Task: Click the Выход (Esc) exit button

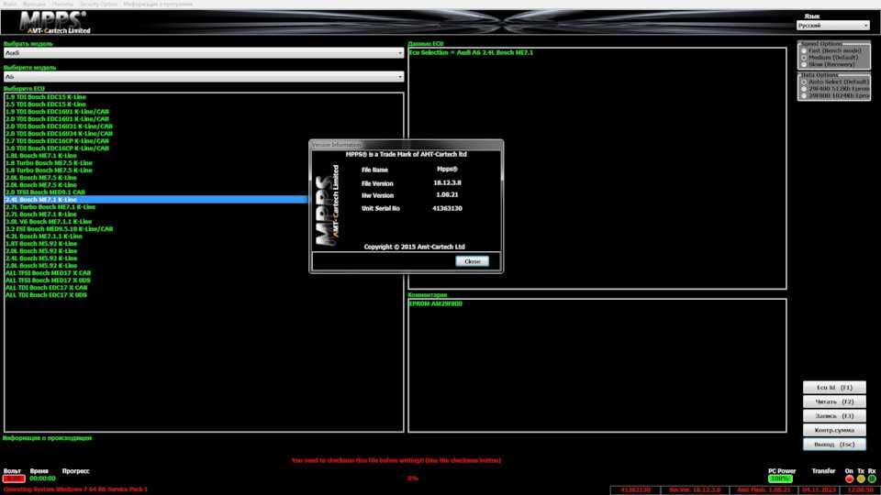Action: pyautogui.click(x=834, y=444)
